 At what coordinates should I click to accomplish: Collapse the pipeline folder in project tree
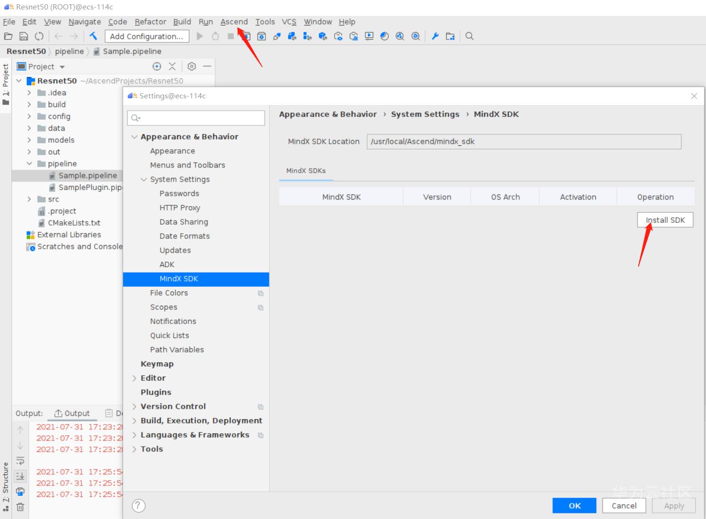[29, 164]
